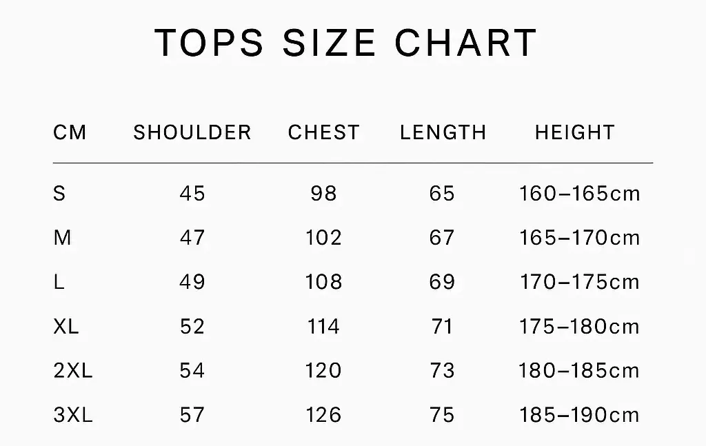The image size is (706, 446).
Task: Click the CHEST column header
Action: [324, 132]
